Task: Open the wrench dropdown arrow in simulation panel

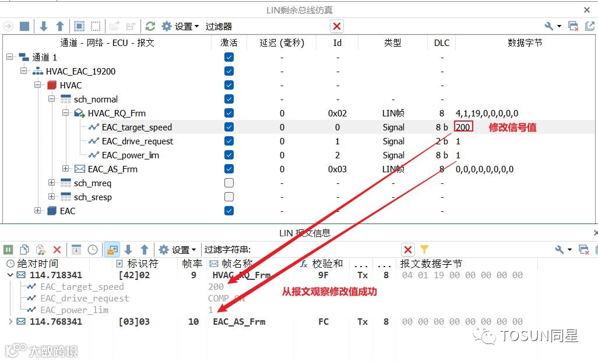Action: 559,26
